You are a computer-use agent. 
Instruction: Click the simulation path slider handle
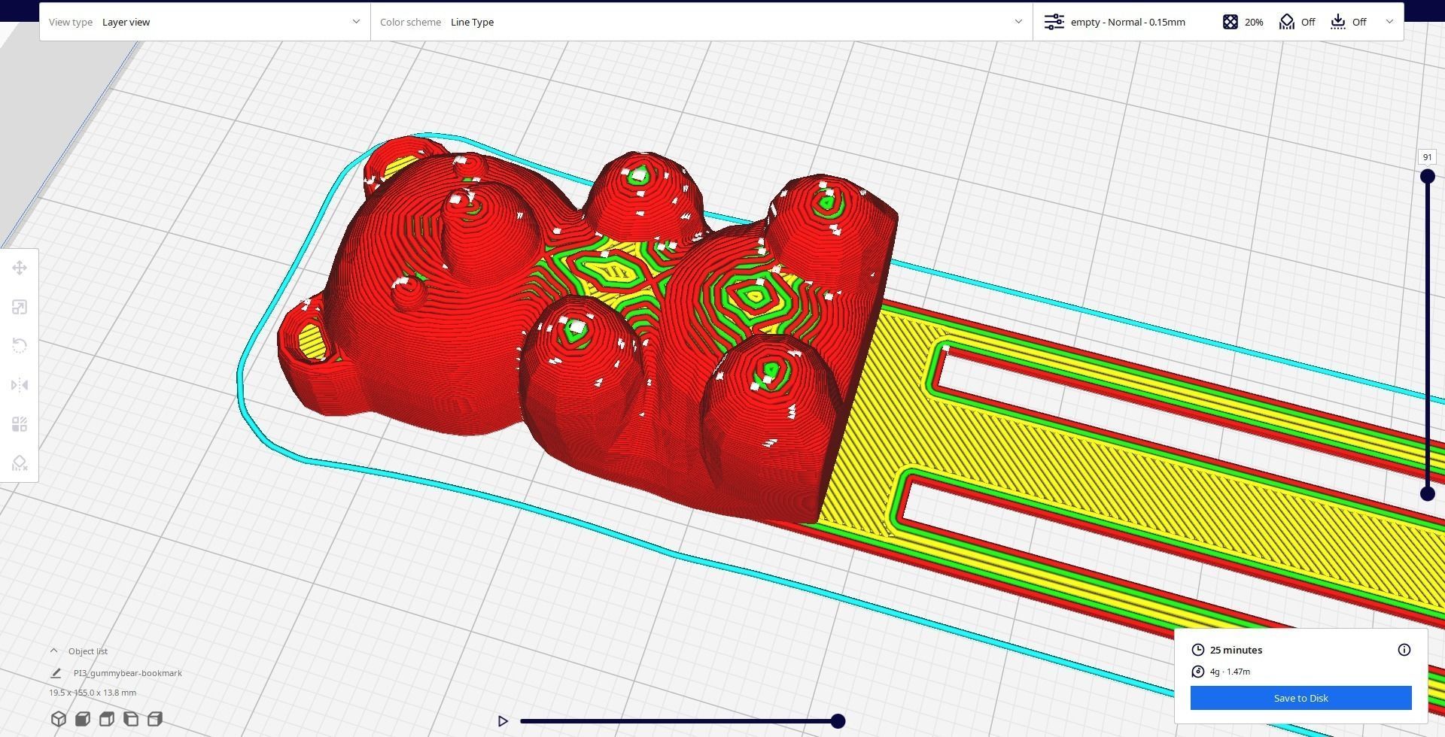point(838,721)
